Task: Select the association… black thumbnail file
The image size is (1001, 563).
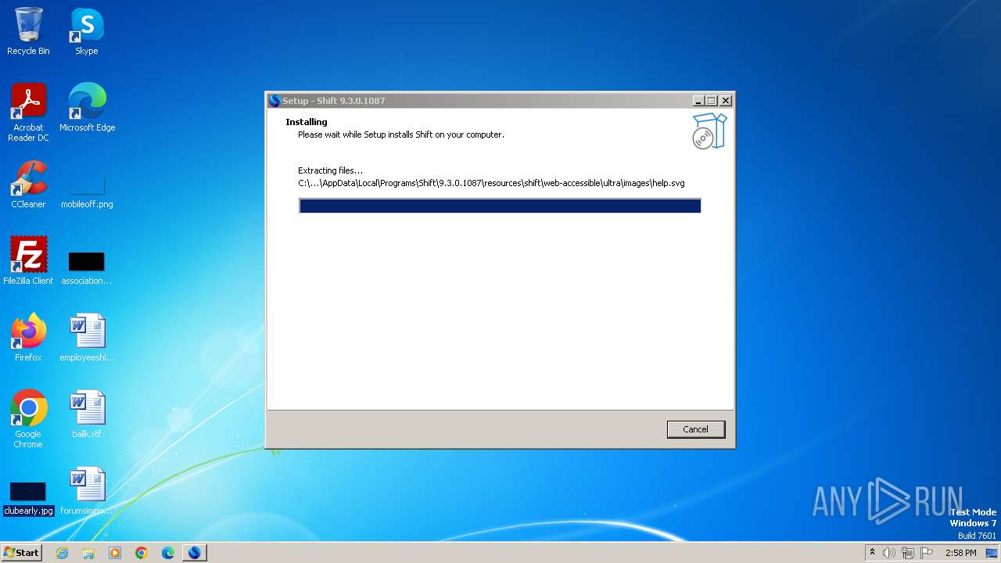Action: pos(87,267)
